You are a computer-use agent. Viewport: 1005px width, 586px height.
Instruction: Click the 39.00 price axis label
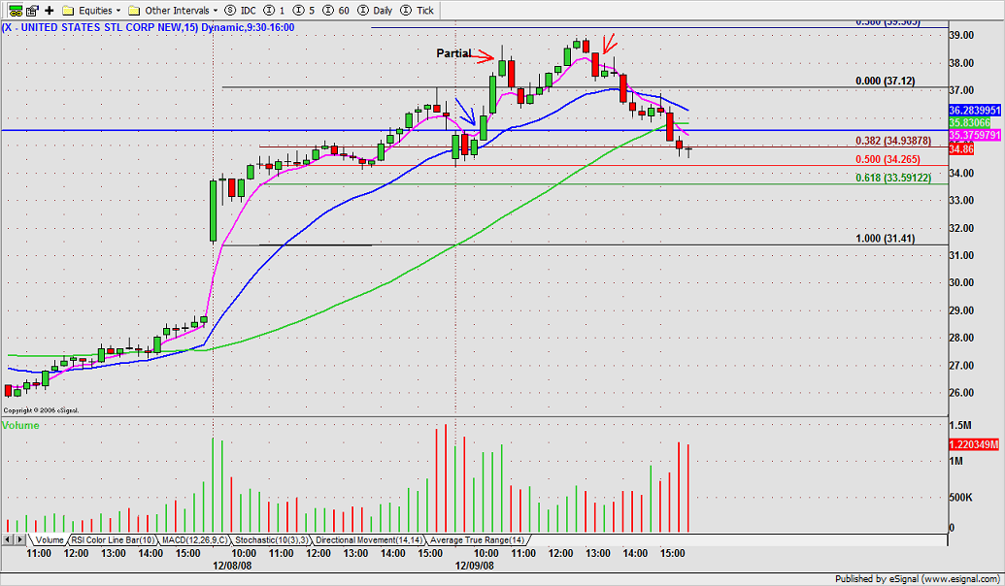tap(962, 35)
